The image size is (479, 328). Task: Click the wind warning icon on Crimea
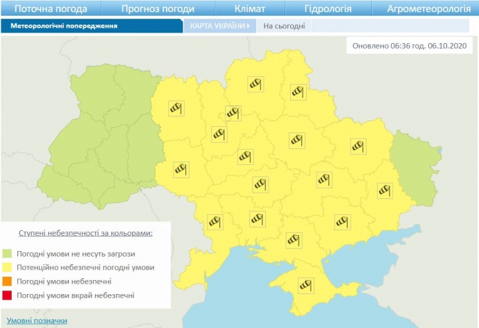[x=305, y=284]
